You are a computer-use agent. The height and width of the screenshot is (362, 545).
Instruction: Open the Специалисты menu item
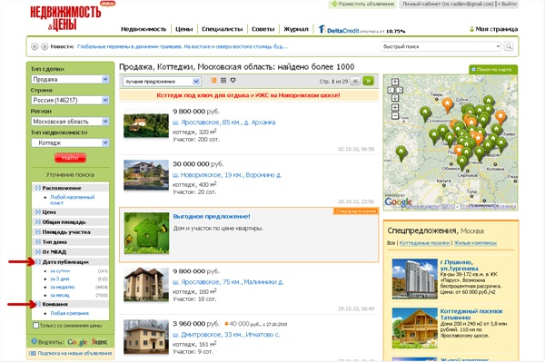tap(223, 29)
